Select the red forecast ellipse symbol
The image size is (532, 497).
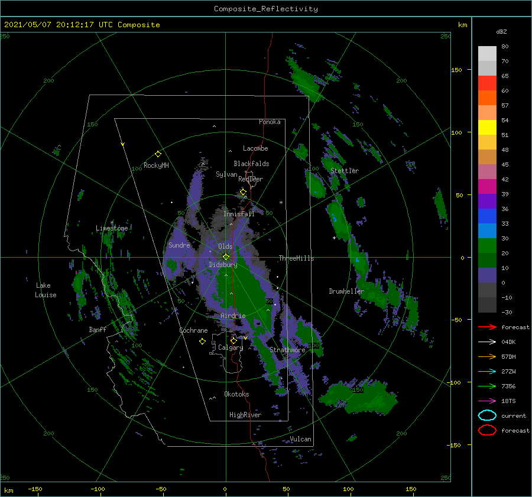[x=487, y=430]
